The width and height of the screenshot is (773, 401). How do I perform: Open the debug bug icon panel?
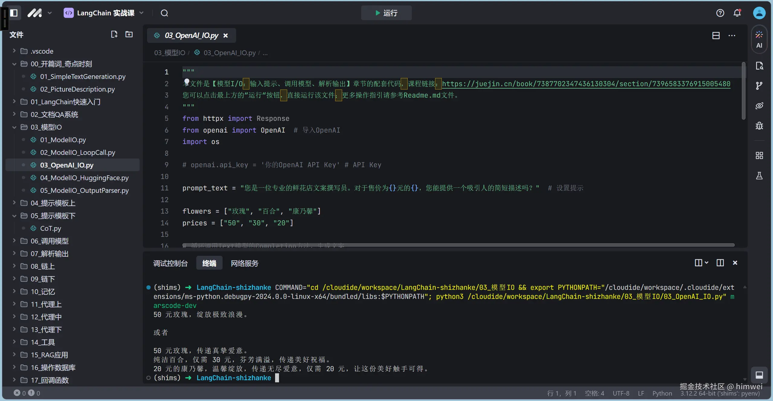pyautogui.click(x=759, y=126)
